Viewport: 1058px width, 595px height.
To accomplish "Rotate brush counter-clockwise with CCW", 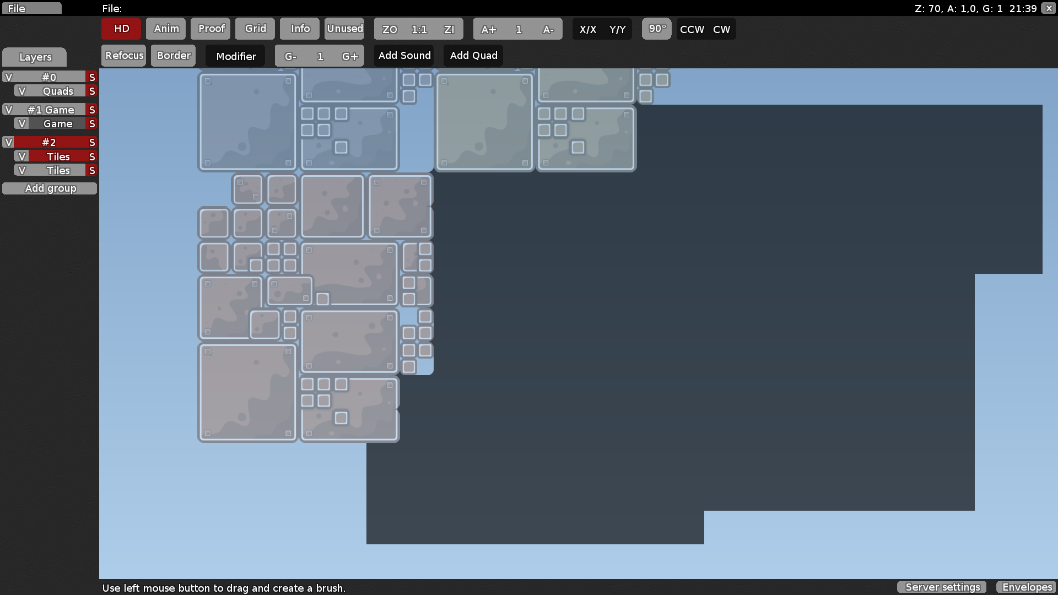I will tap(692, 29).
